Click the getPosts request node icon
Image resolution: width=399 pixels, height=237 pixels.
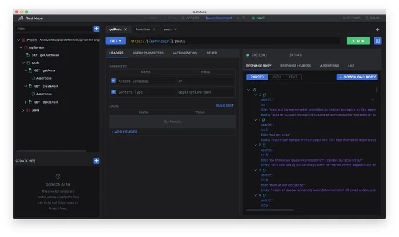[x=31, y=71]
